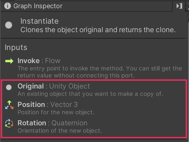Click the Flow type text beside Invoke

(x=53, y=61)
